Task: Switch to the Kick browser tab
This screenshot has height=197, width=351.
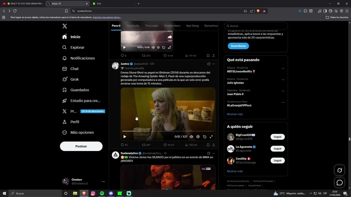Action: coord(112,4)
